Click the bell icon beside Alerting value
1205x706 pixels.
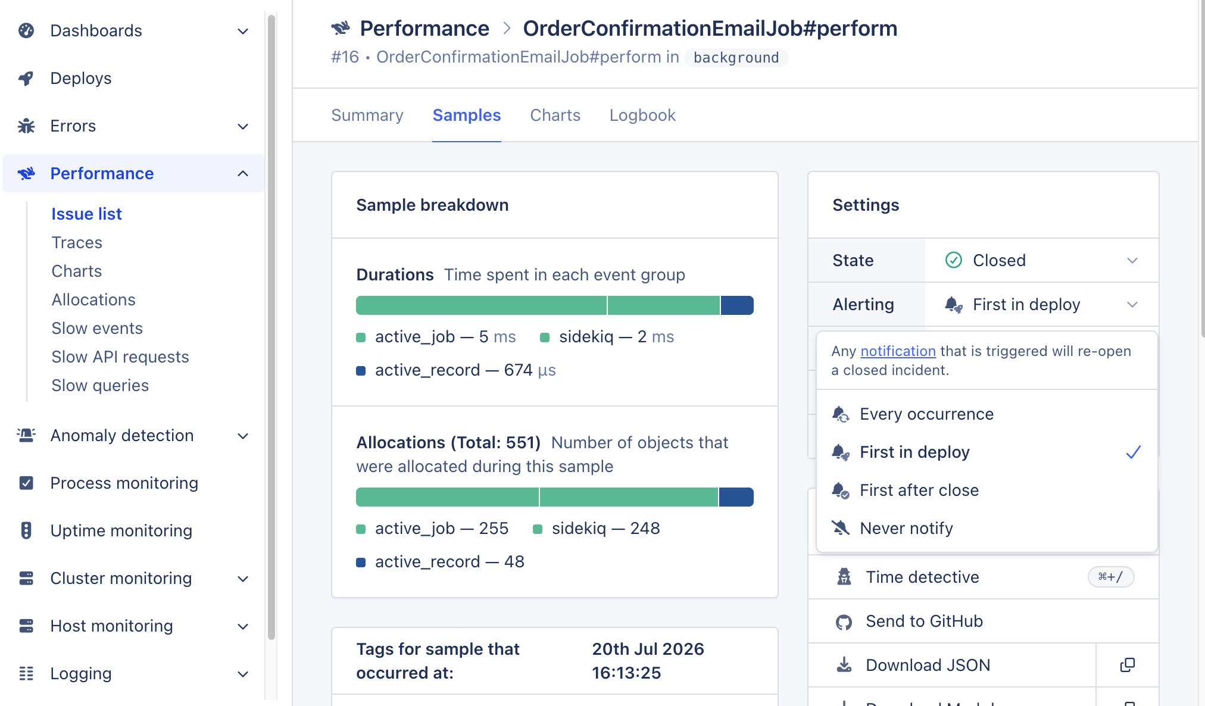(x=954, y=304)
